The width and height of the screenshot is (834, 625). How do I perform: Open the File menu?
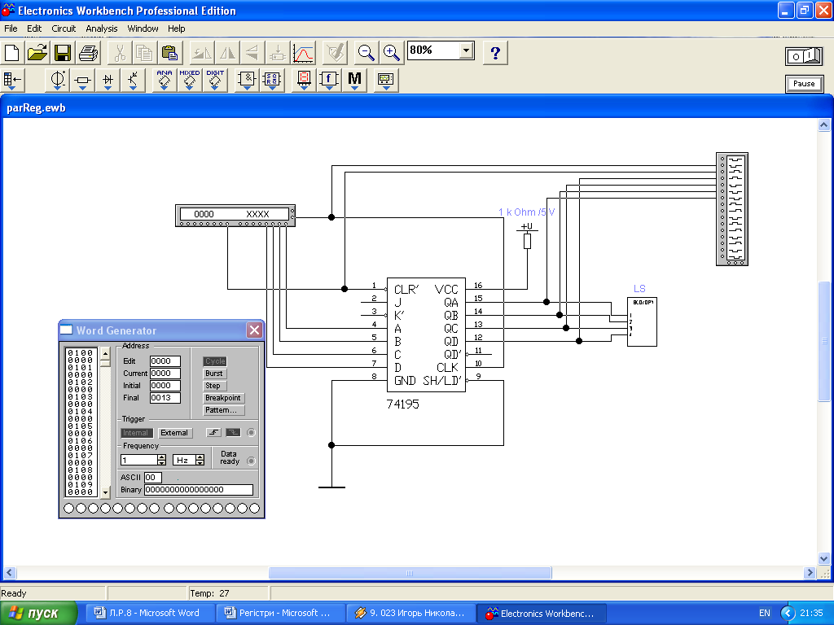[x=11, y=28]
